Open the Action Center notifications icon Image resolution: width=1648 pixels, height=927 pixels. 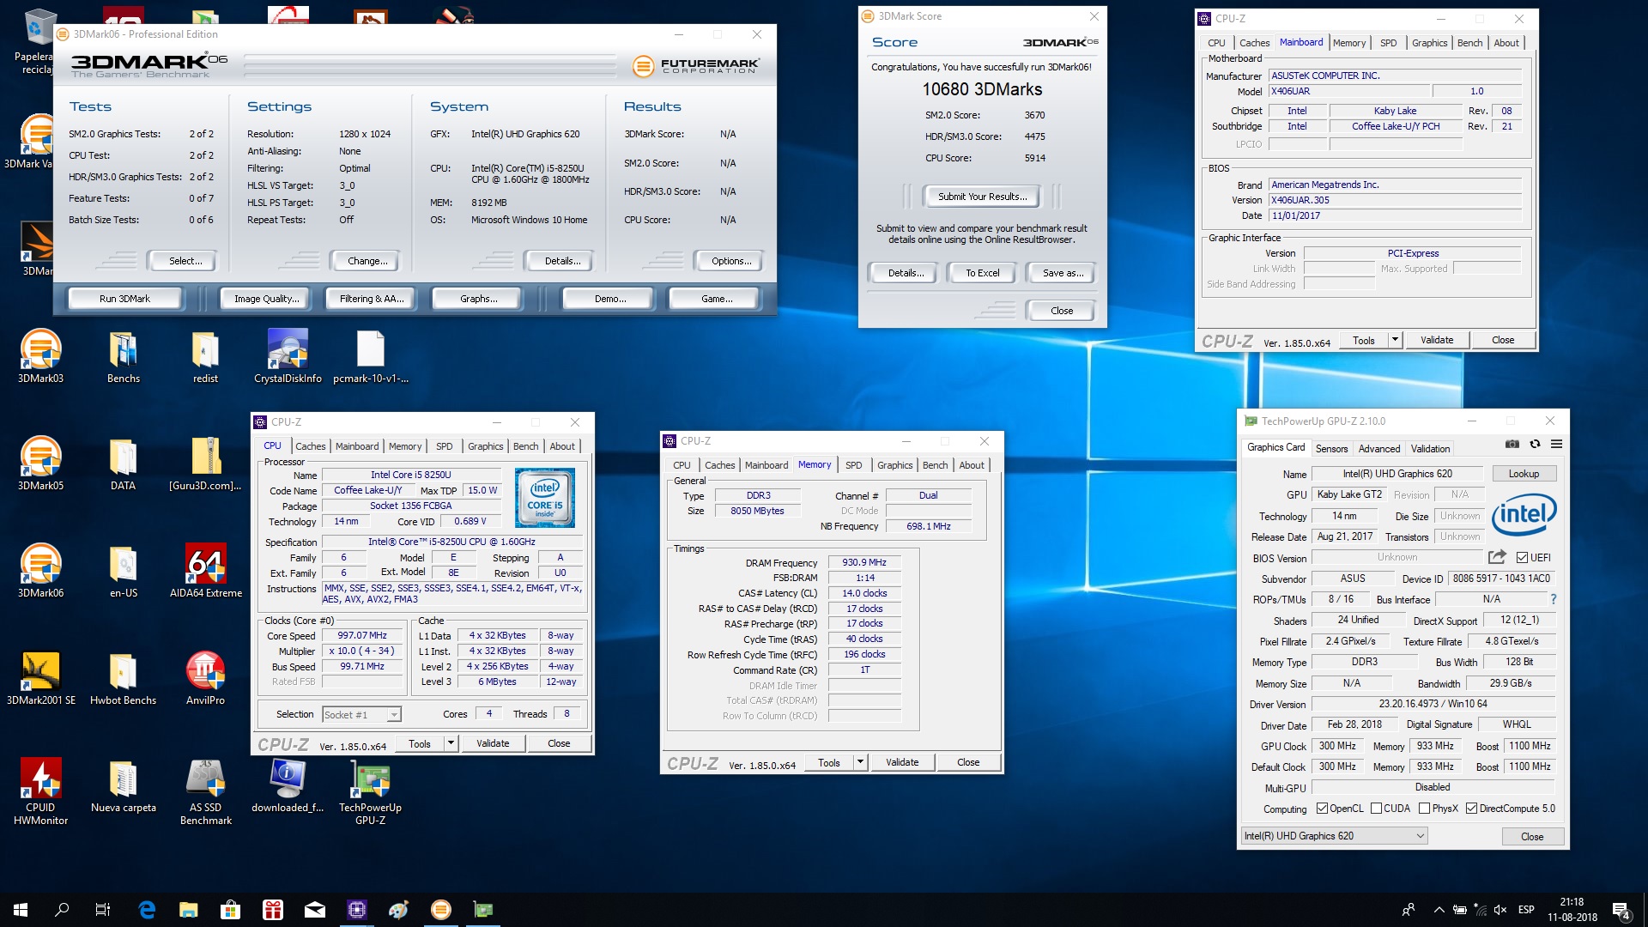pyautogui.click(x=1621, y=910)
